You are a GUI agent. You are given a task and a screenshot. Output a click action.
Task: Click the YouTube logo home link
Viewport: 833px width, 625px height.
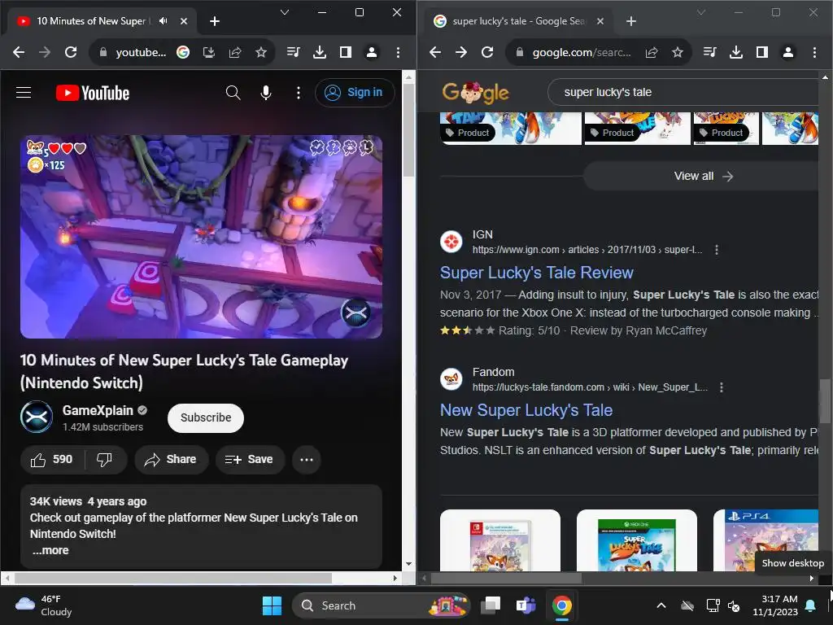click(93, 93)
